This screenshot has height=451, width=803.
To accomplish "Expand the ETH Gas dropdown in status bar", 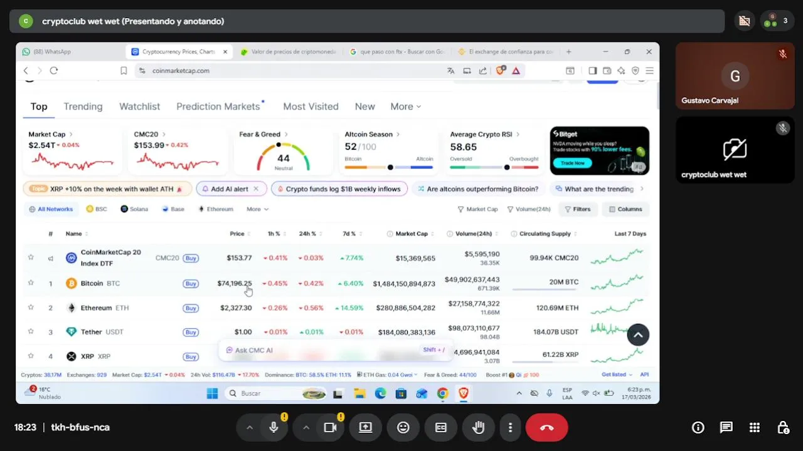I will click(x=386, y=375).
